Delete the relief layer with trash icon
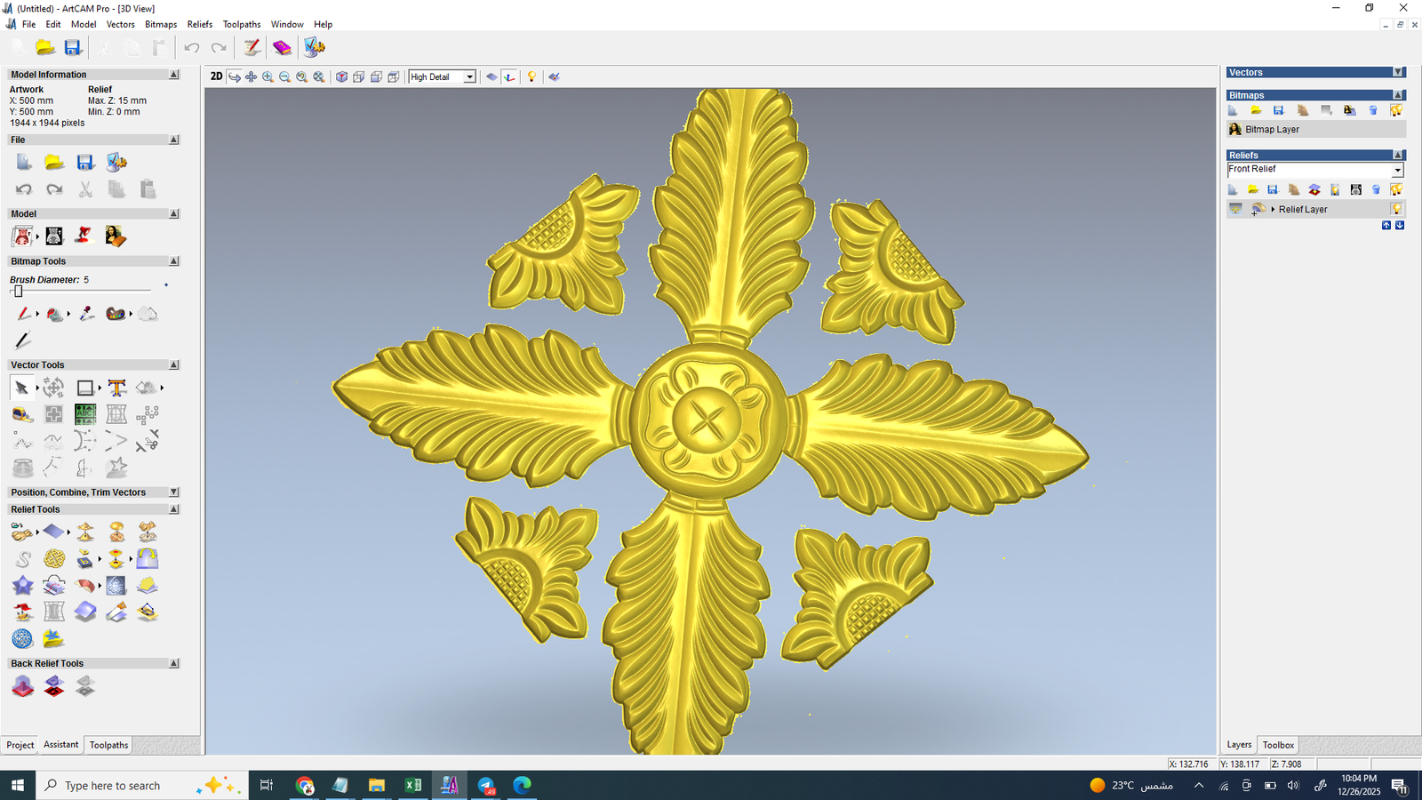Viewport: 1422px width, 800px height. [x=1376, y=189]
